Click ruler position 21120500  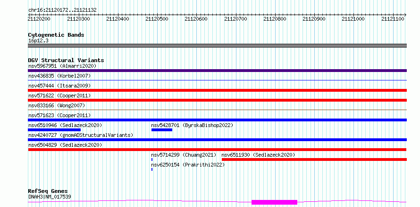(157, 19)
